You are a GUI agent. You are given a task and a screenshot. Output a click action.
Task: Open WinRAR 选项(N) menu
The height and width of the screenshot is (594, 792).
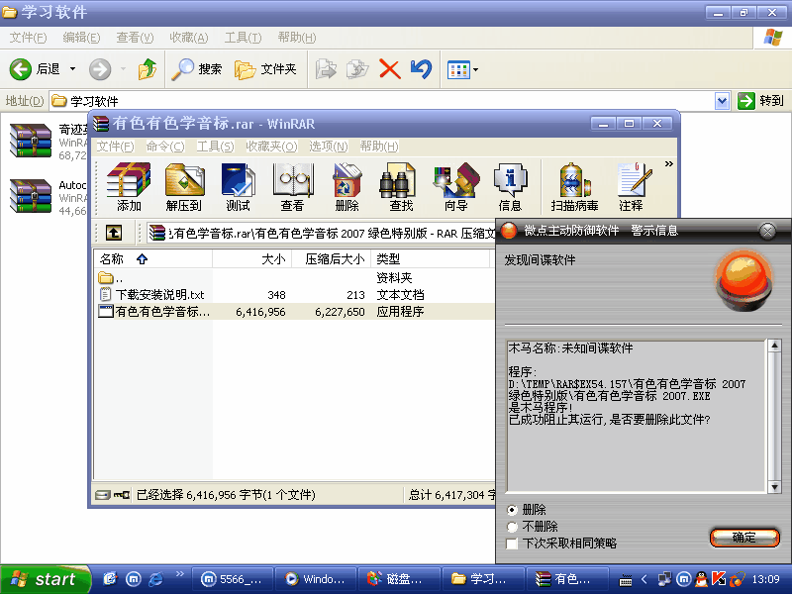(329, 147)
